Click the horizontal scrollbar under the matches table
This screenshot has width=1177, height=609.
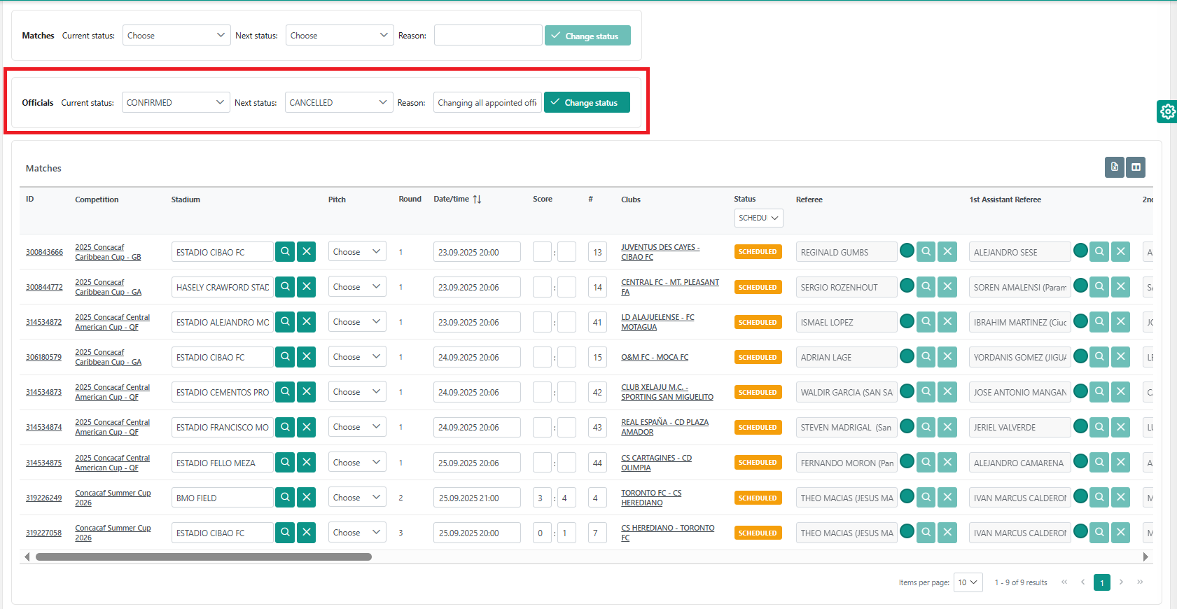(x=203, y=557)
